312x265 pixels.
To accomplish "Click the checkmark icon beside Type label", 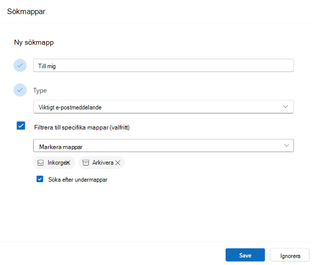I will point(20,90).
